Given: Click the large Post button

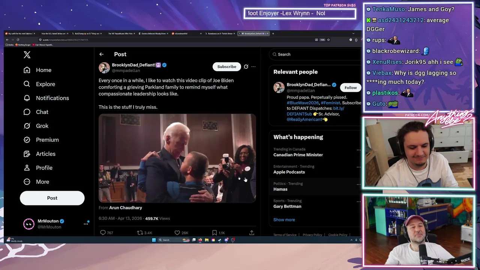Looking at the screenshot, I should tap(52, 198).
